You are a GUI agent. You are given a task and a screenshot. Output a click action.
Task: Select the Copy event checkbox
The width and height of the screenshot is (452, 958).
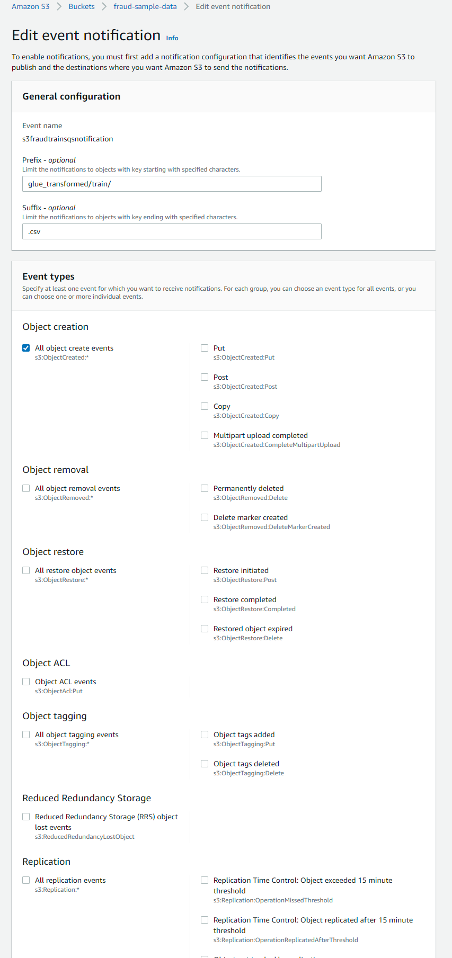(205, 406)
